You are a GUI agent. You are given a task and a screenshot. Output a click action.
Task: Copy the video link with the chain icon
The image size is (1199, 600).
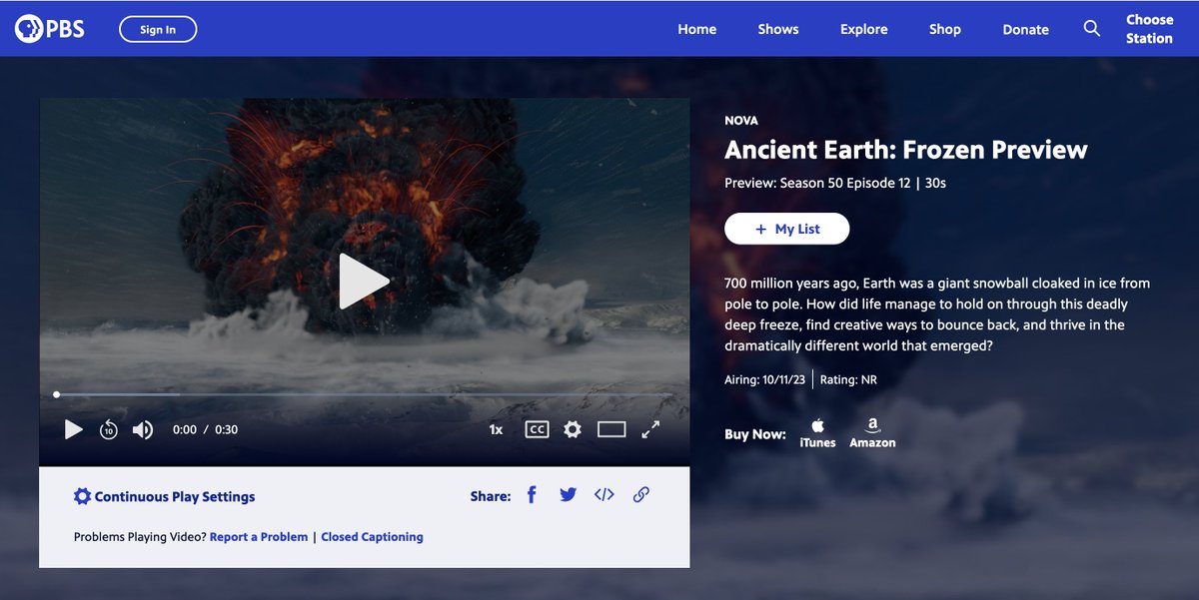click(x=641, y=494)
